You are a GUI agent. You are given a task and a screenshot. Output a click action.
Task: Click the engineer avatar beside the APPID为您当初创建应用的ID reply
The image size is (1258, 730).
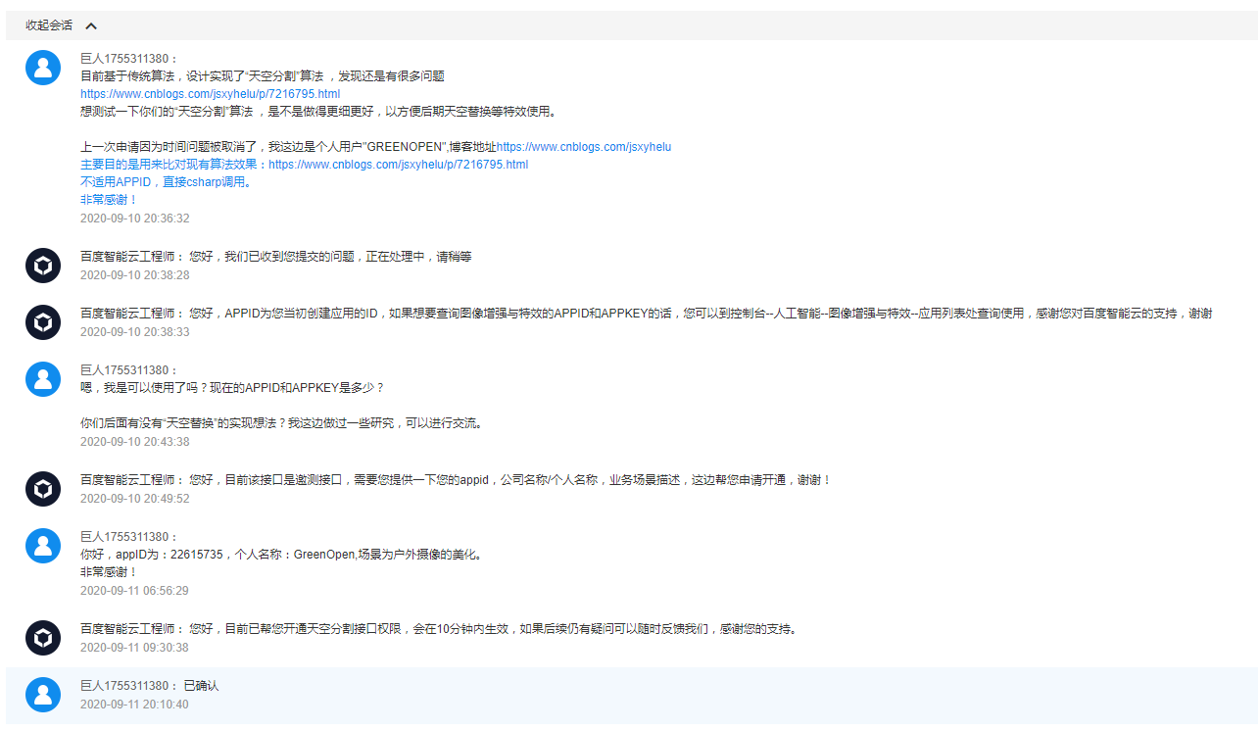[43, 321]
